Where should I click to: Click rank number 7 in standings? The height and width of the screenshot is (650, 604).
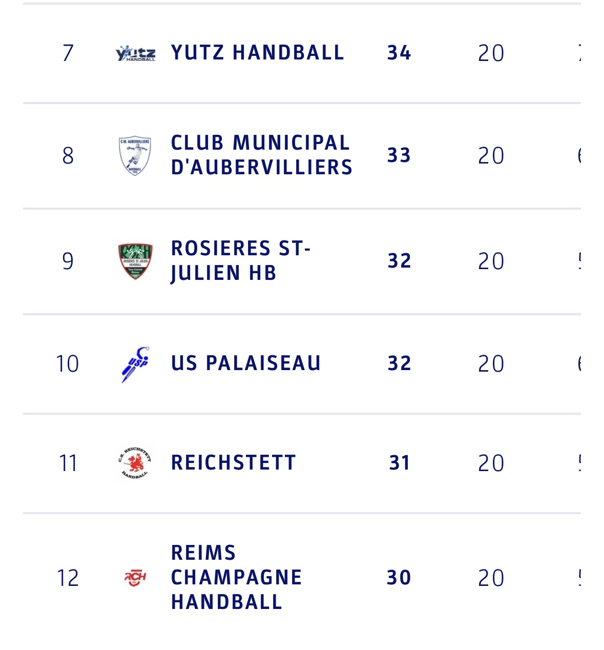[68, 53]
